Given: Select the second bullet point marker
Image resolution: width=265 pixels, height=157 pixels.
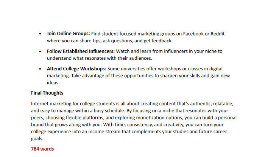Looking at the screenshot, I should 40,51.
